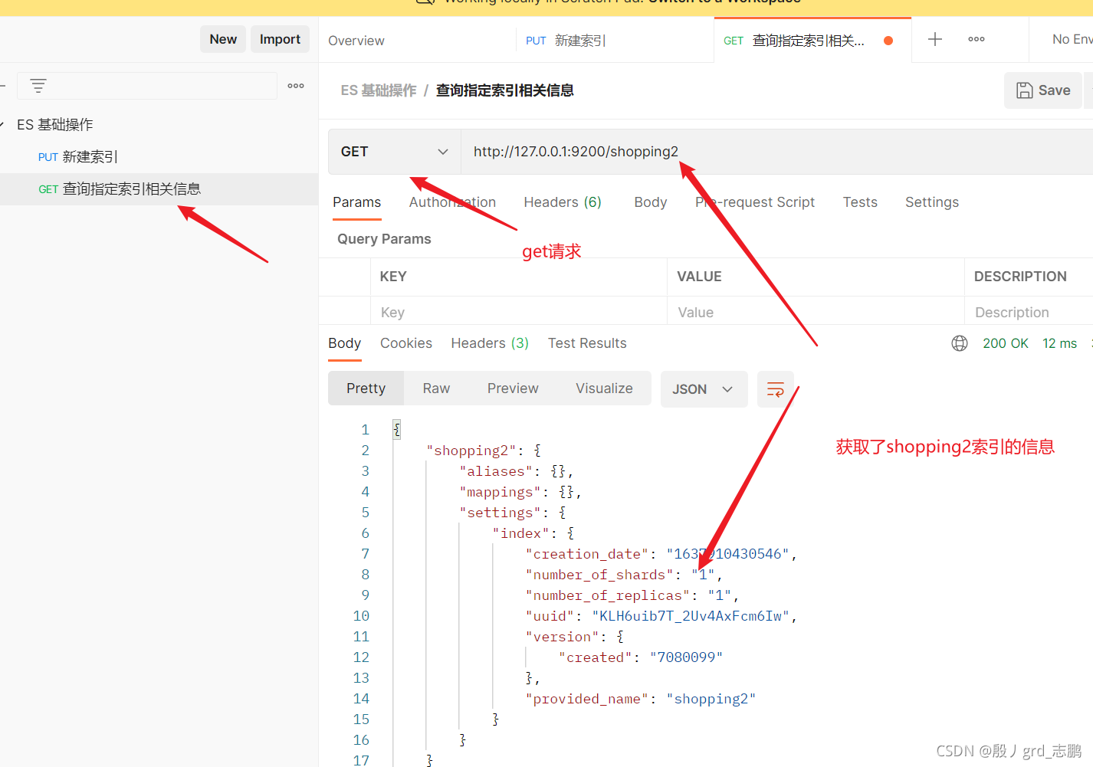The image size is (1093, 767).
Task: Click the request URL input field
Action: coord(776,152)
